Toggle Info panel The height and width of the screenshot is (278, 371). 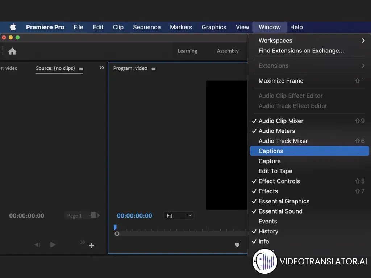[x=309, y=241]
